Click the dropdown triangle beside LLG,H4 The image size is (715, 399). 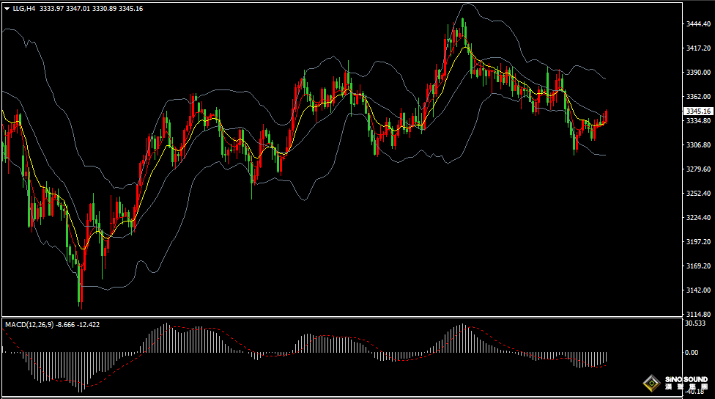tap(7, 9)
